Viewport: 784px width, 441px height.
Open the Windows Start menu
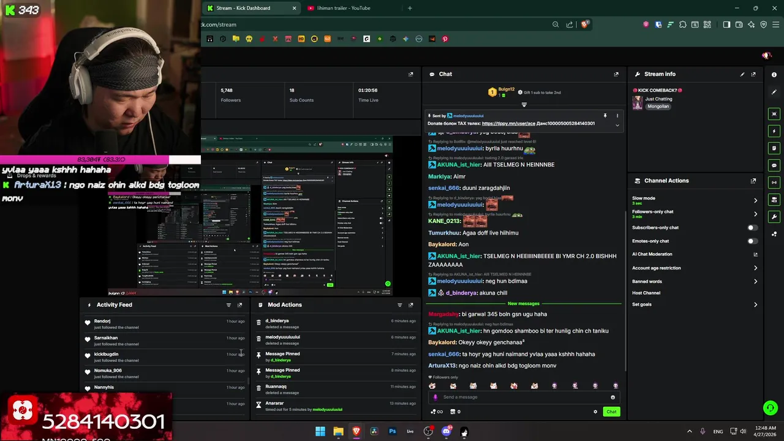(x=320, y=431)
